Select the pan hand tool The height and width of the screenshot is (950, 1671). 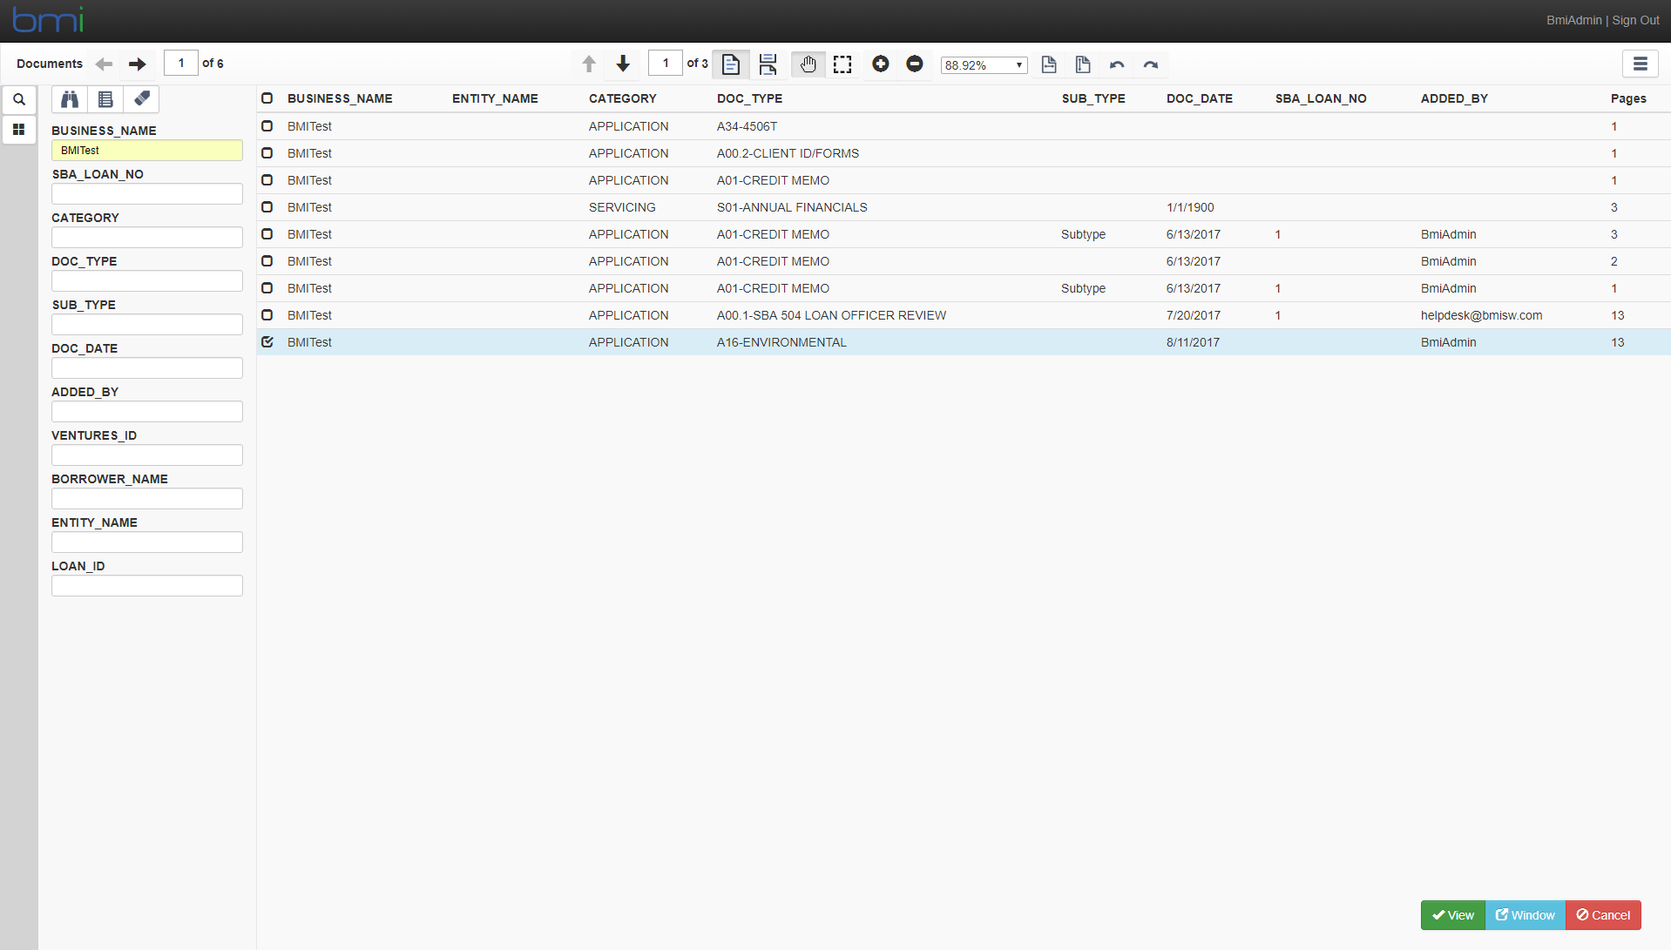(x=808, y=64)
